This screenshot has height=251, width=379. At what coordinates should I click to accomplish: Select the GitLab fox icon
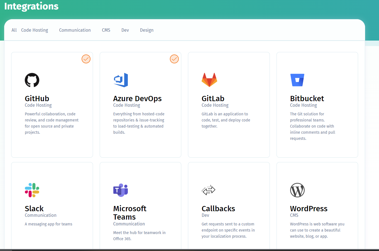209,79
